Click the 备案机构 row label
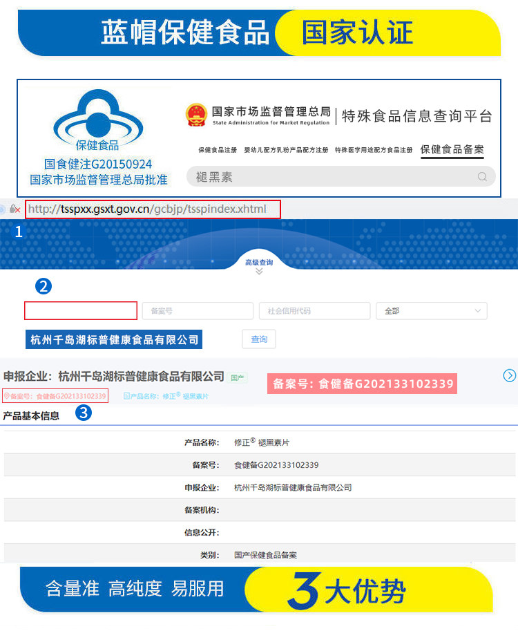The height and width of the screenshot is (631, 518). (202, 510)
